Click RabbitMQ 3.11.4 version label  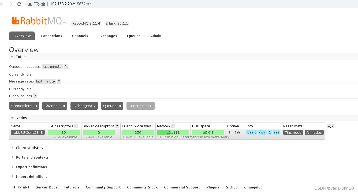pos(86,23)
